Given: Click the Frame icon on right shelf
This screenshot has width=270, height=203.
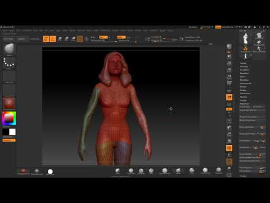Looking at the screenshot, I should click(x=229, y=121).
